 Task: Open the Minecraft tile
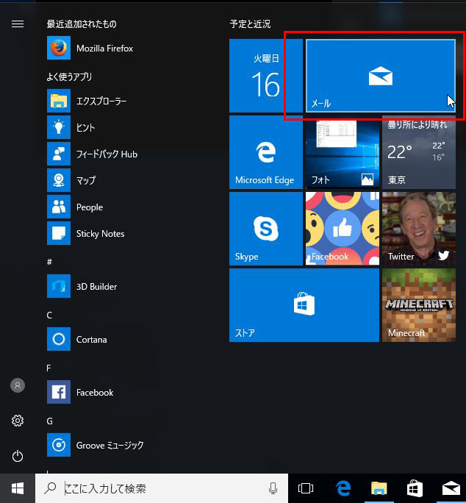click(419, 305)
